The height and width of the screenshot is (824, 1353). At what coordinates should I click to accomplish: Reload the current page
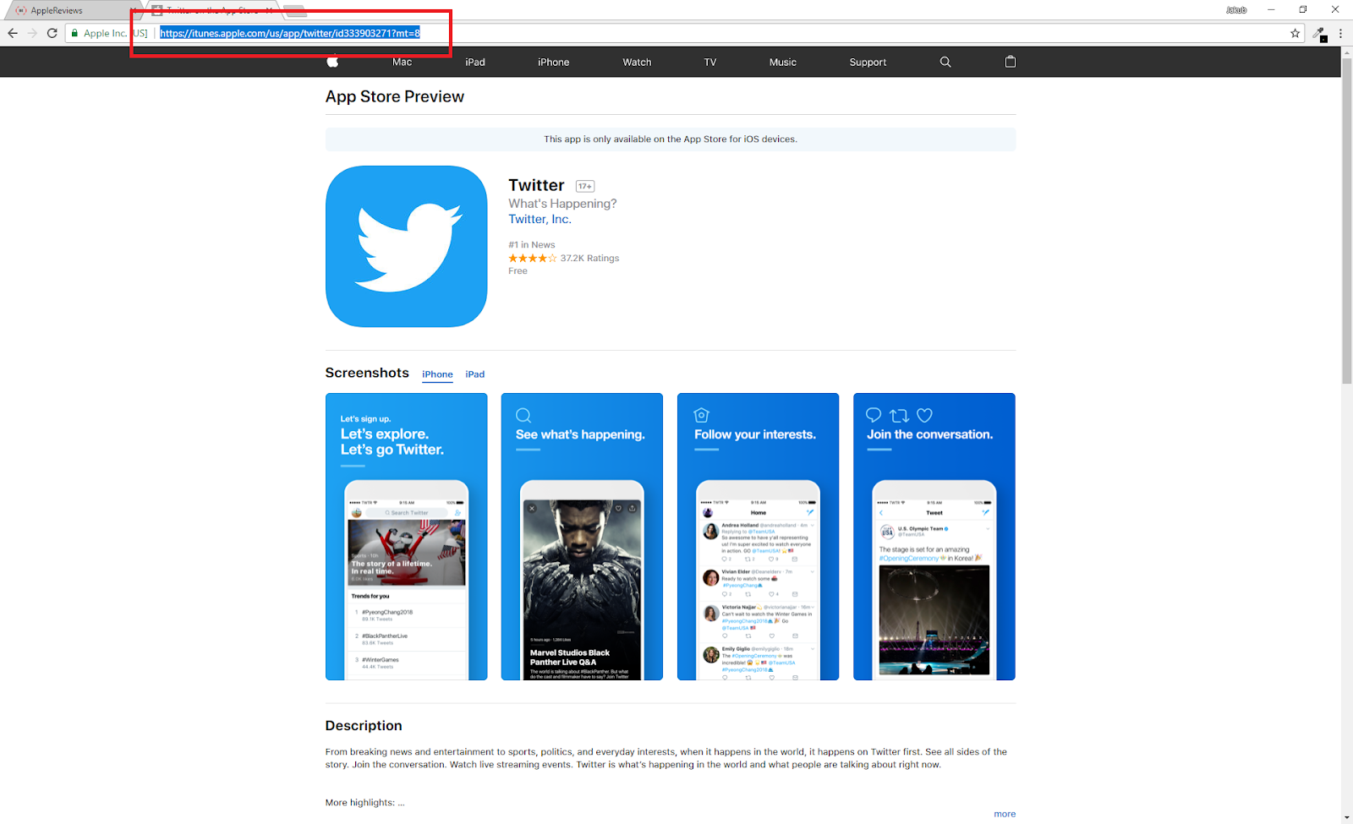pos(52,33)
